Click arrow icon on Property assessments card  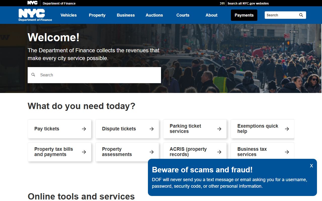pos(152,152)
